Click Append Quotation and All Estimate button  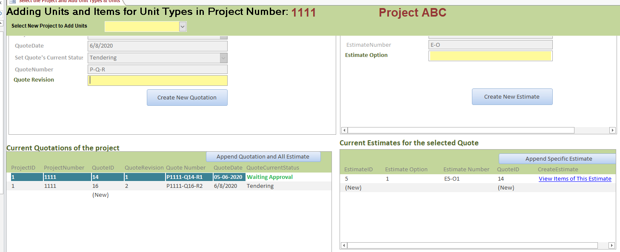coord(263,156)
